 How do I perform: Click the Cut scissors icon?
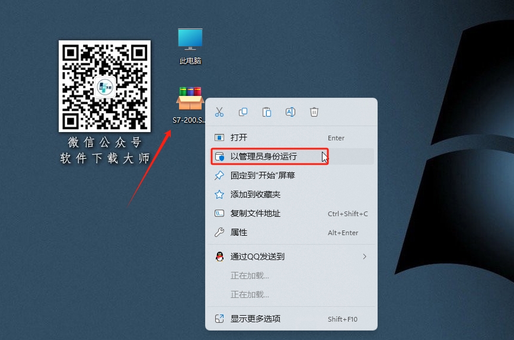click(x=219, y=112)
